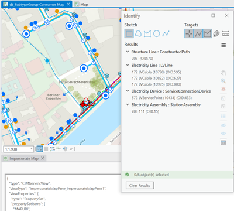Image resolution: width=234 pixels, height=211 pixels.
Task: Toggle the line features target
Action: (x=198, y=33)
